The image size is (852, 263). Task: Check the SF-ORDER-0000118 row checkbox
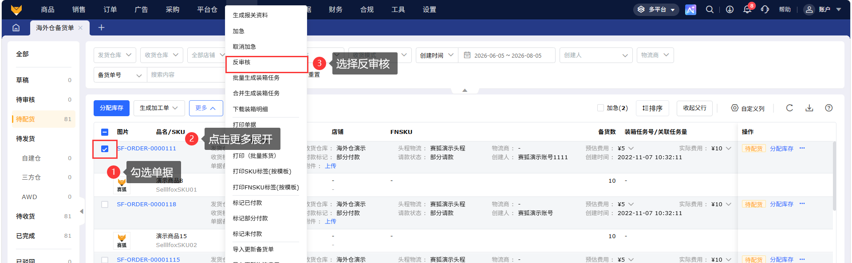(x=105, y=204)
